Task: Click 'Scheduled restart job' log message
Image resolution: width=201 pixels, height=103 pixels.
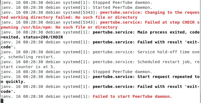Action: click(163, 62)
